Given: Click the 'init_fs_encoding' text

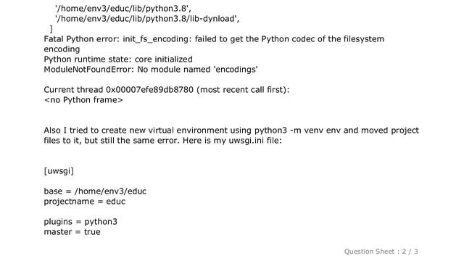Looking at the screenshot, I should click(155, 39).
